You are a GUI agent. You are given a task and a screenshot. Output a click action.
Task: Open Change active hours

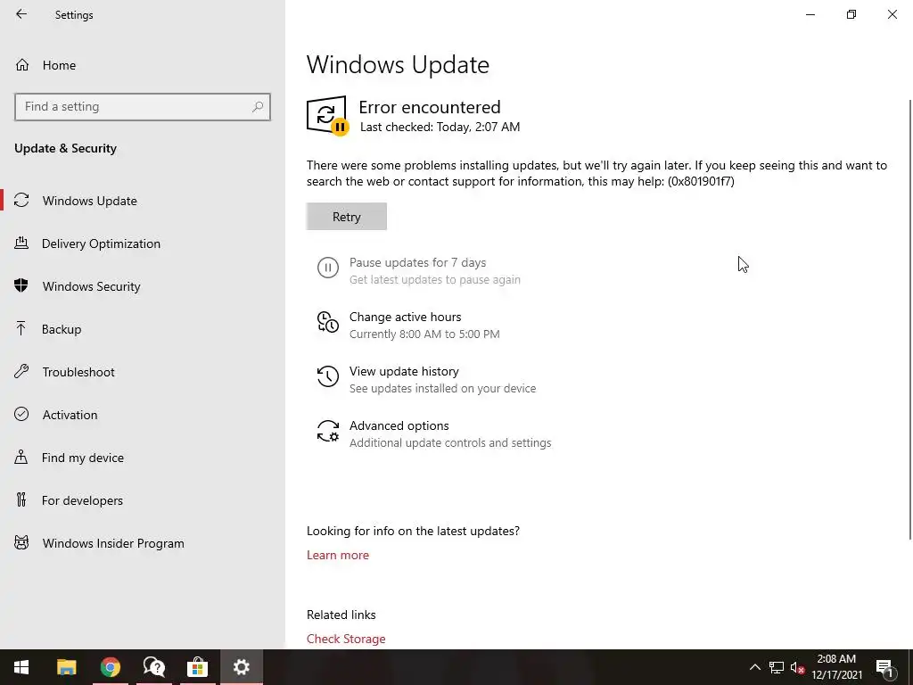(x=406, y=317)
